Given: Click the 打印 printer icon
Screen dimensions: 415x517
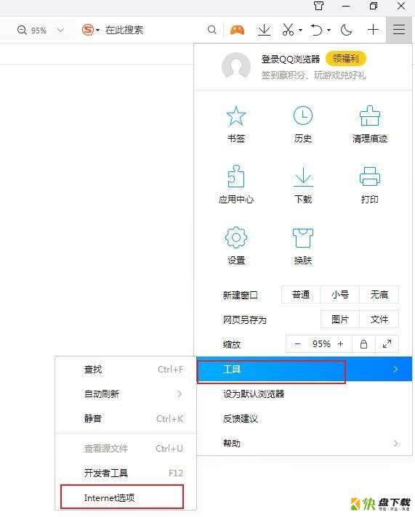Looking at the screenshot, I should [x=370, y=176].
